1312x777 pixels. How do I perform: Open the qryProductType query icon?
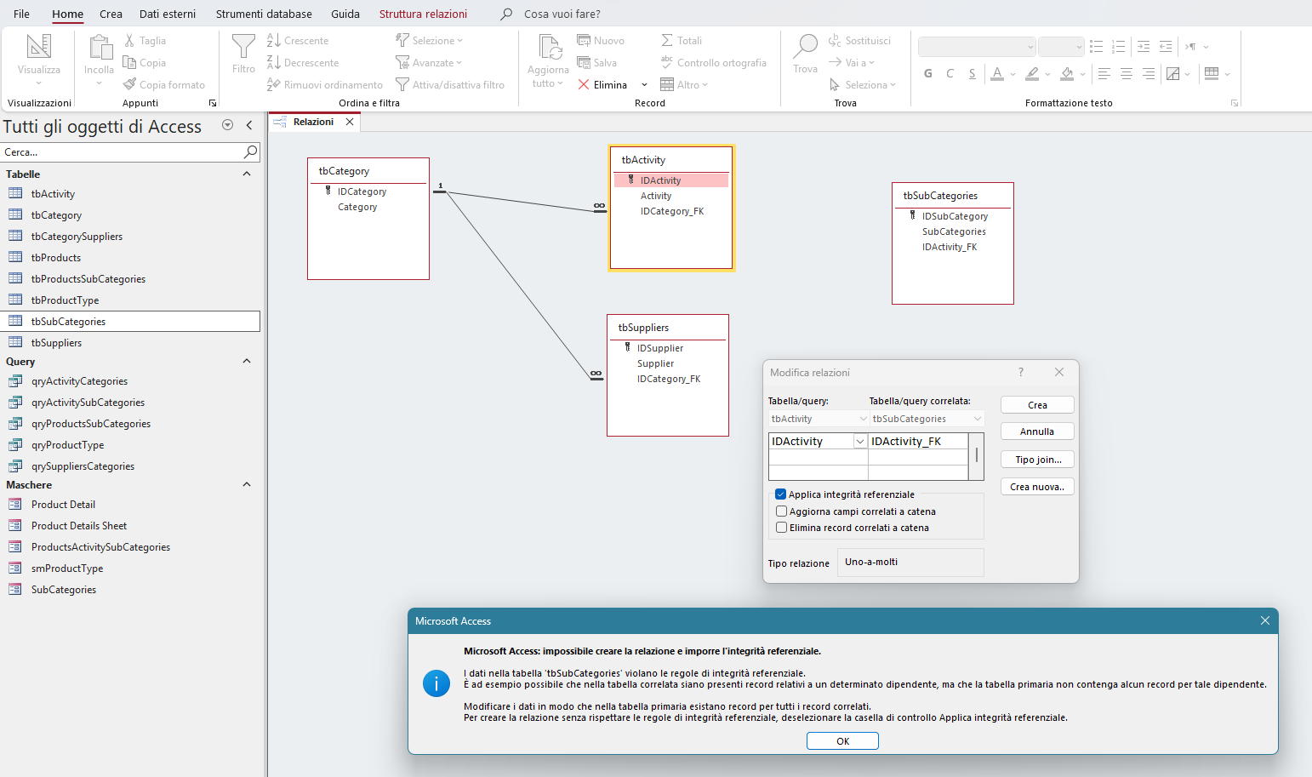click(15, 445)
